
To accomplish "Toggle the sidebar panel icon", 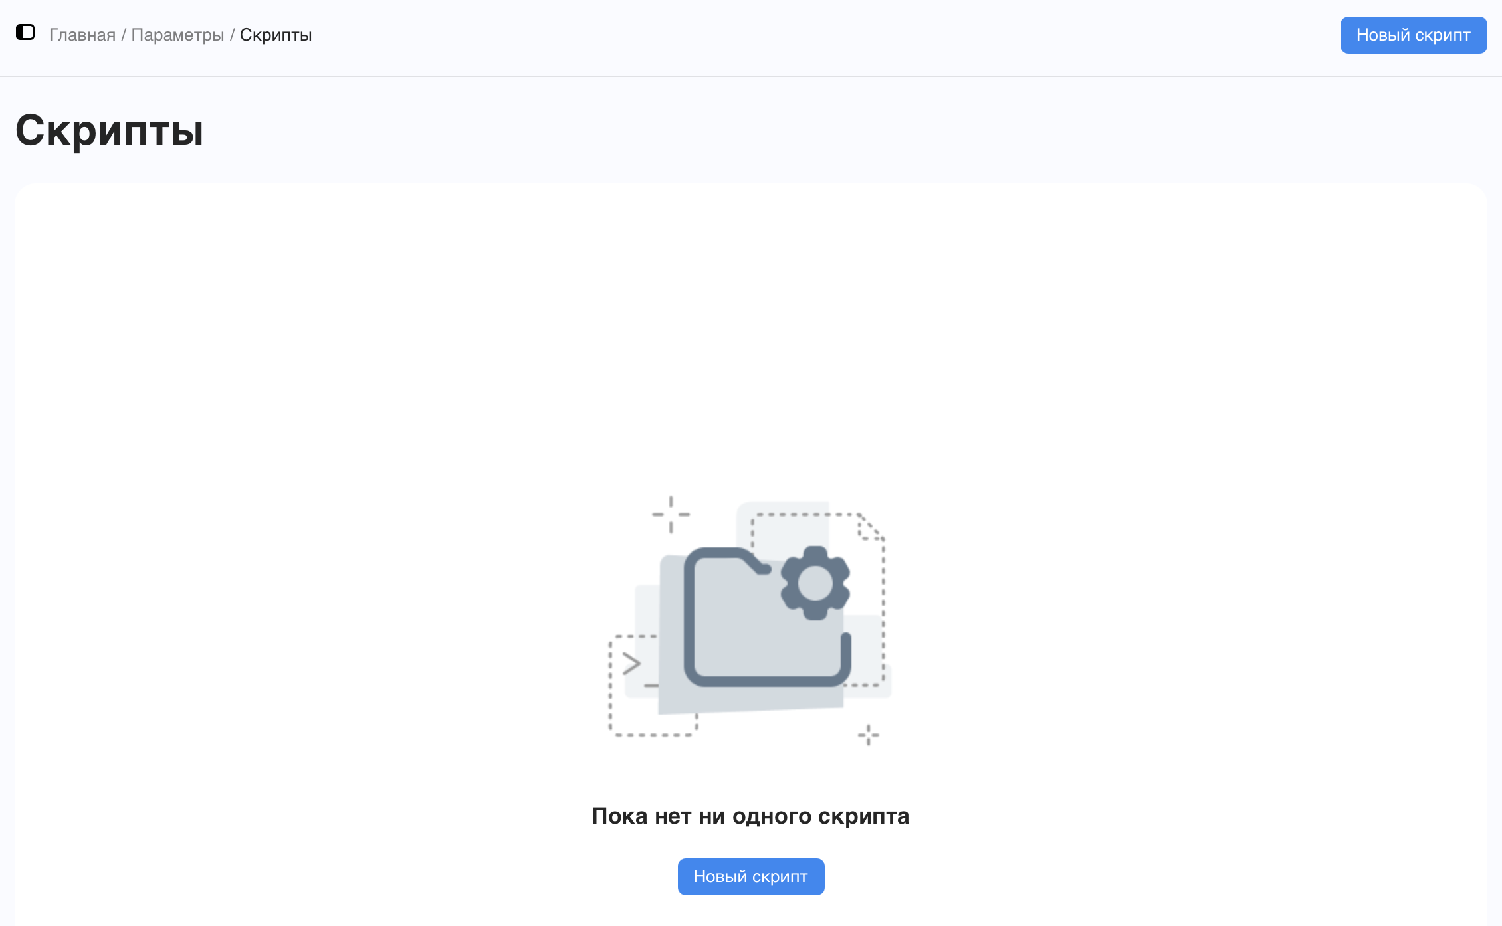I will (25, 32).
